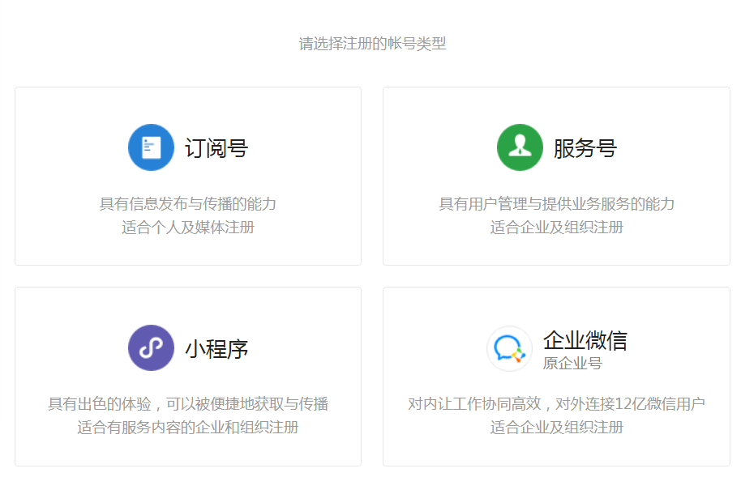
Task: Click text 具有用户管理与提供业务服务的能力
Action: [x=557, y=204]
